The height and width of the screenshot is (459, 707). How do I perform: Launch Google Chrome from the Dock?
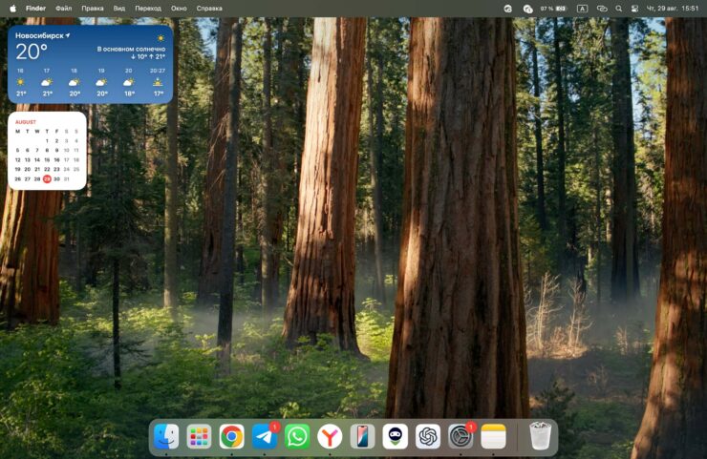(232, 436)
